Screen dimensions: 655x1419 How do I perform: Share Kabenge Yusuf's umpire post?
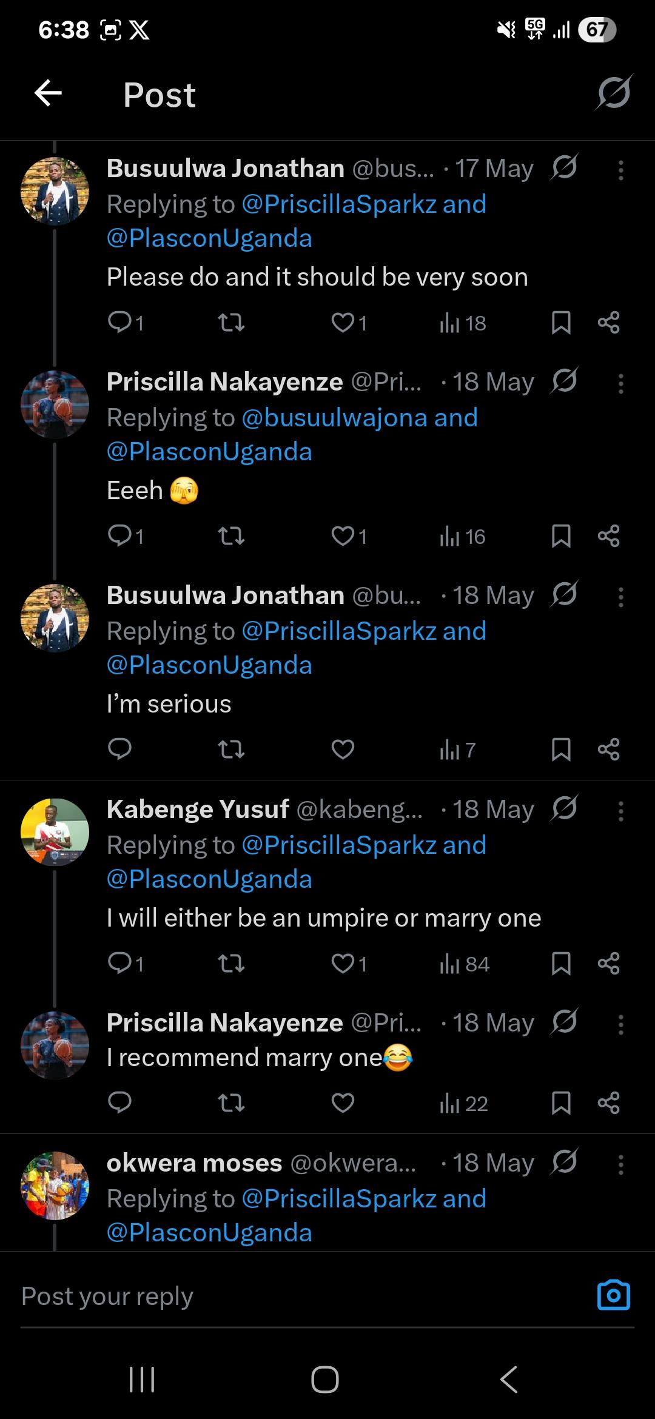tap(608, 964)
